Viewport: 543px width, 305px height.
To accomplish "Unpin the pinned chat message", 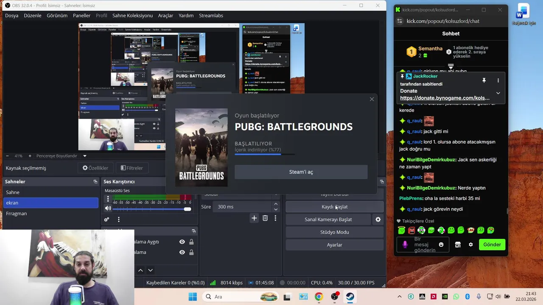I will 484,80.
